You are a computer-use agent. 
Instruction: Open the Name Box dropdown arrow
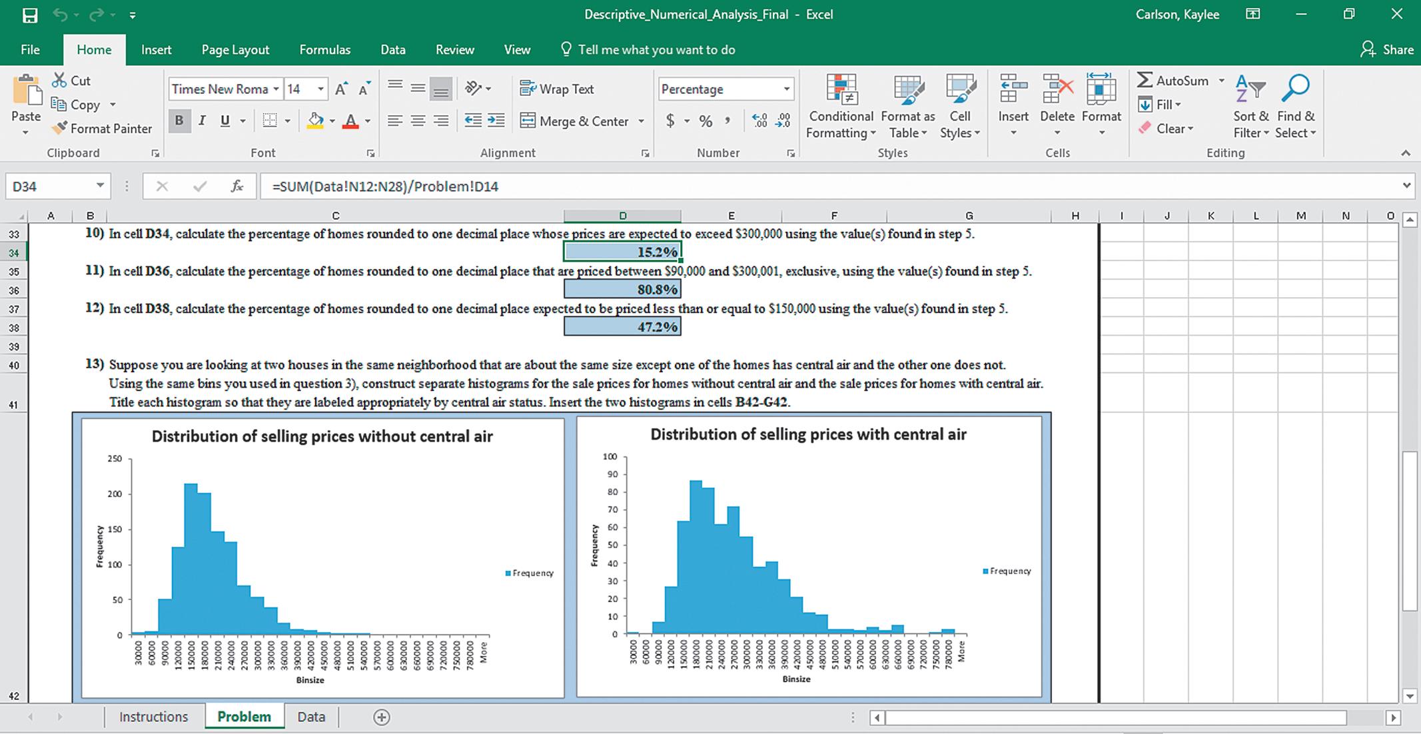coord(99,186)
